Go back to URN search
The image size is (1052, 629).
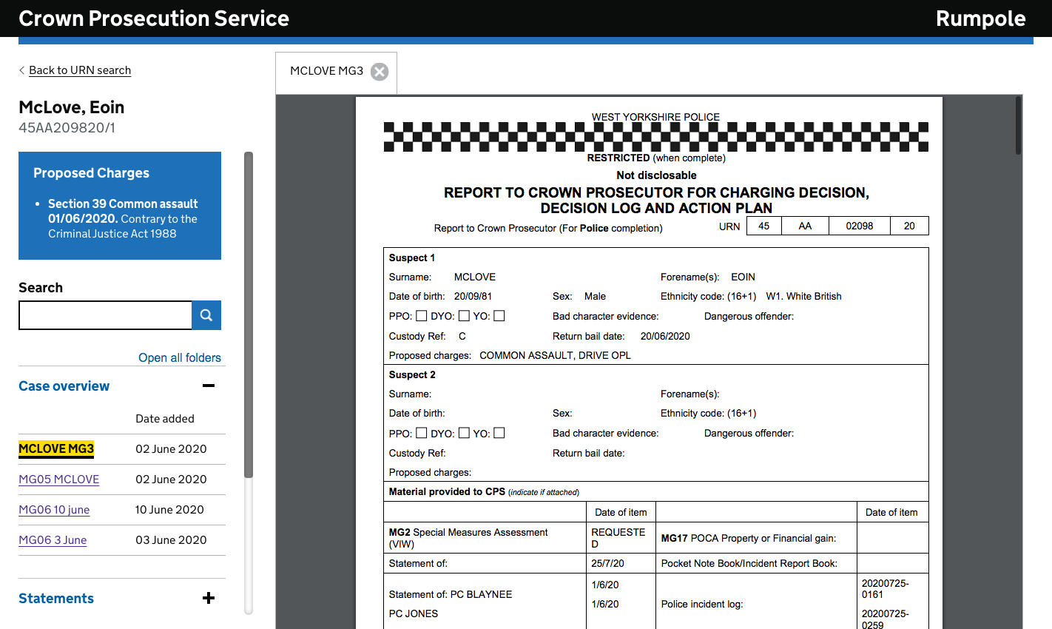point(80,70)
